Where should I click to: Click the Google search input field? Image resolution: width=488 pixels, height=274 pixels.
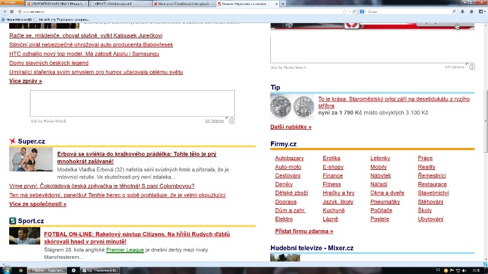(408, 12)
